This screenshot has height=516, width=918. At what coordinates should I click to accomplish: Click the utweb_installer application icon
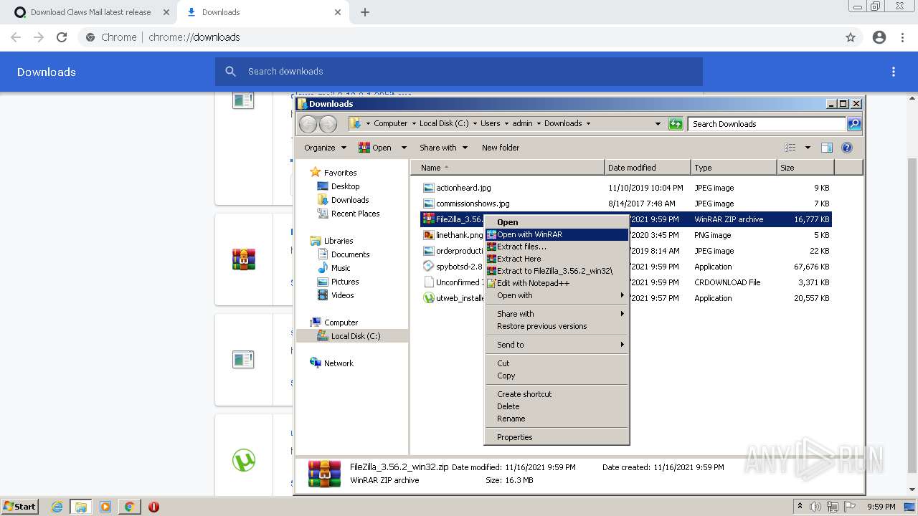429,298
